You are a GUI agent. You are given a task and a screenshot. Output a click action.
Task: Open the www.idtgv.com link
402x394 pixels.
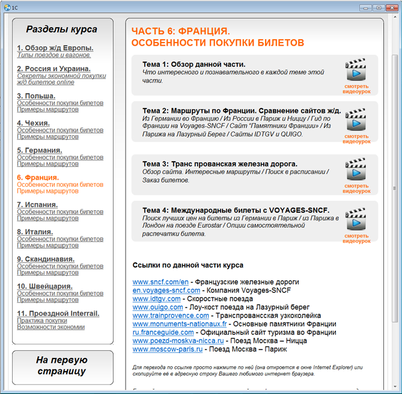[x=156, y=299]
